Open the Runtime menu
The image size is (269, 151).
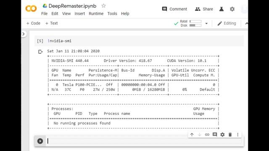point(96,14)
